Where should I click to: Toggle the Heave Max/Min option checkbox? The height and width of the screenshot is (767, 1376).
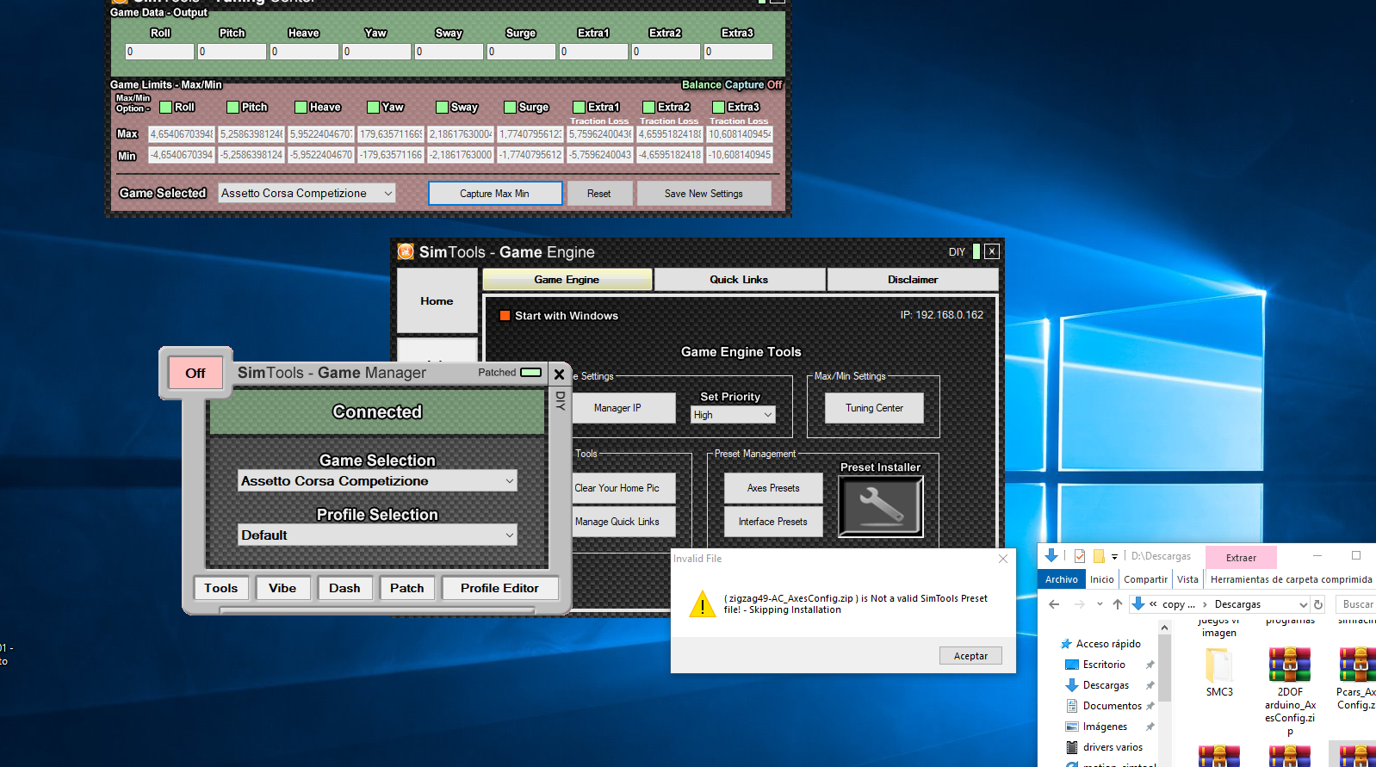[301, 107]
